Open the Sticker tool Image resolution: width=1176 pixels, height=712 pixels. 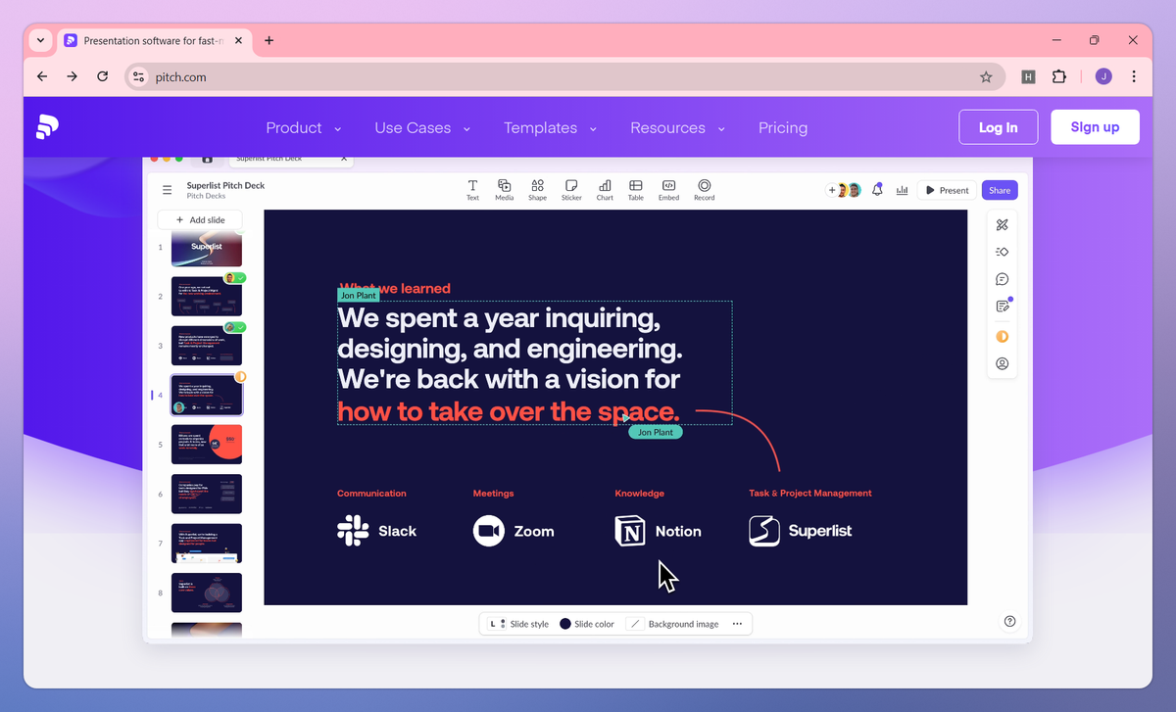point(571,190)
